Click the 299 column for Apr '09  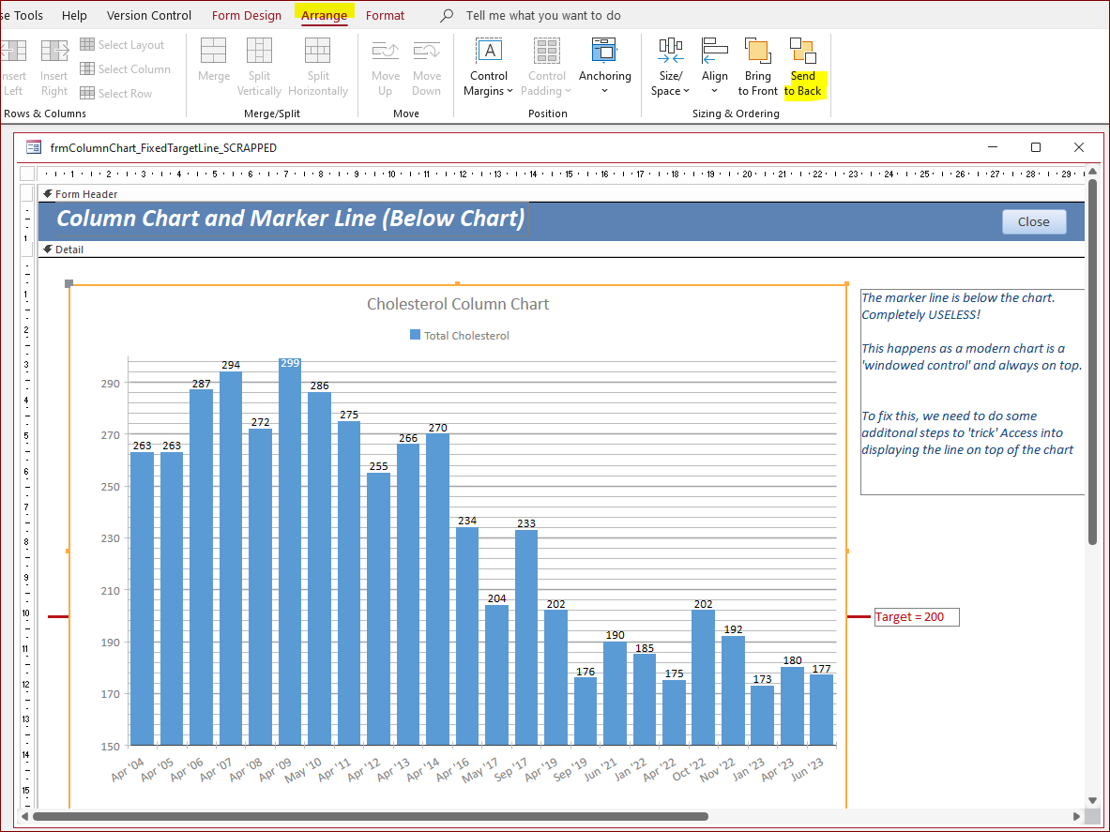pos(290,552)
